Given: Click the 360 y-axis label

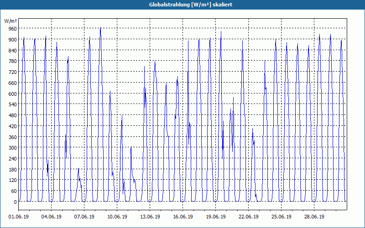Looking at the screenshot, I should coord(13,137).
